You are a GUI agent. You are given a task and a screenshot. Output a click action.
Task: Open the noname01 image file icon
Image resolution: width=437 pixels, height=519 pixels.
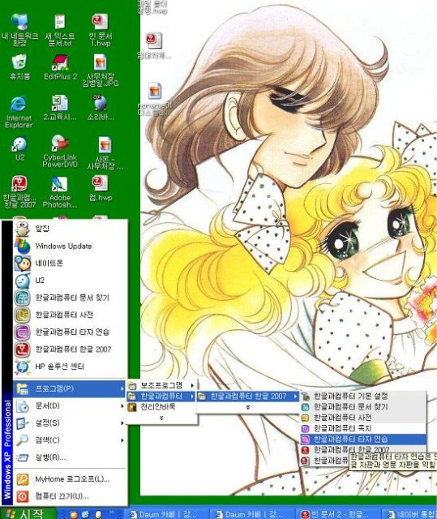point(155,99)
